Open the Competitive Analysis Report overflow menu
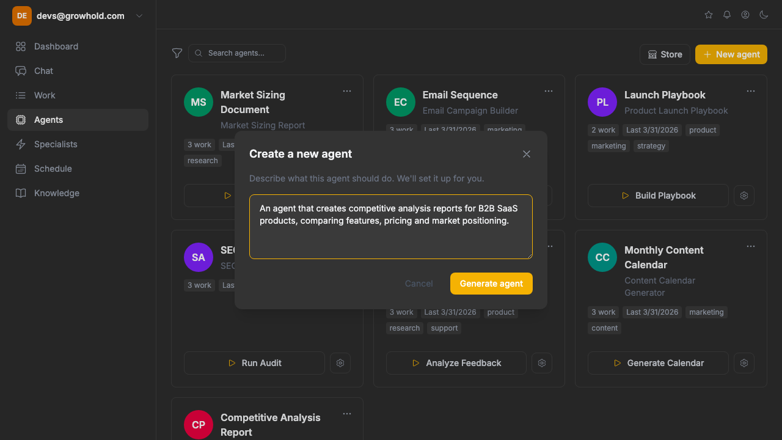The width and height of the screenshot is (782, 440). pyautogui.click(x=347, y=413)
